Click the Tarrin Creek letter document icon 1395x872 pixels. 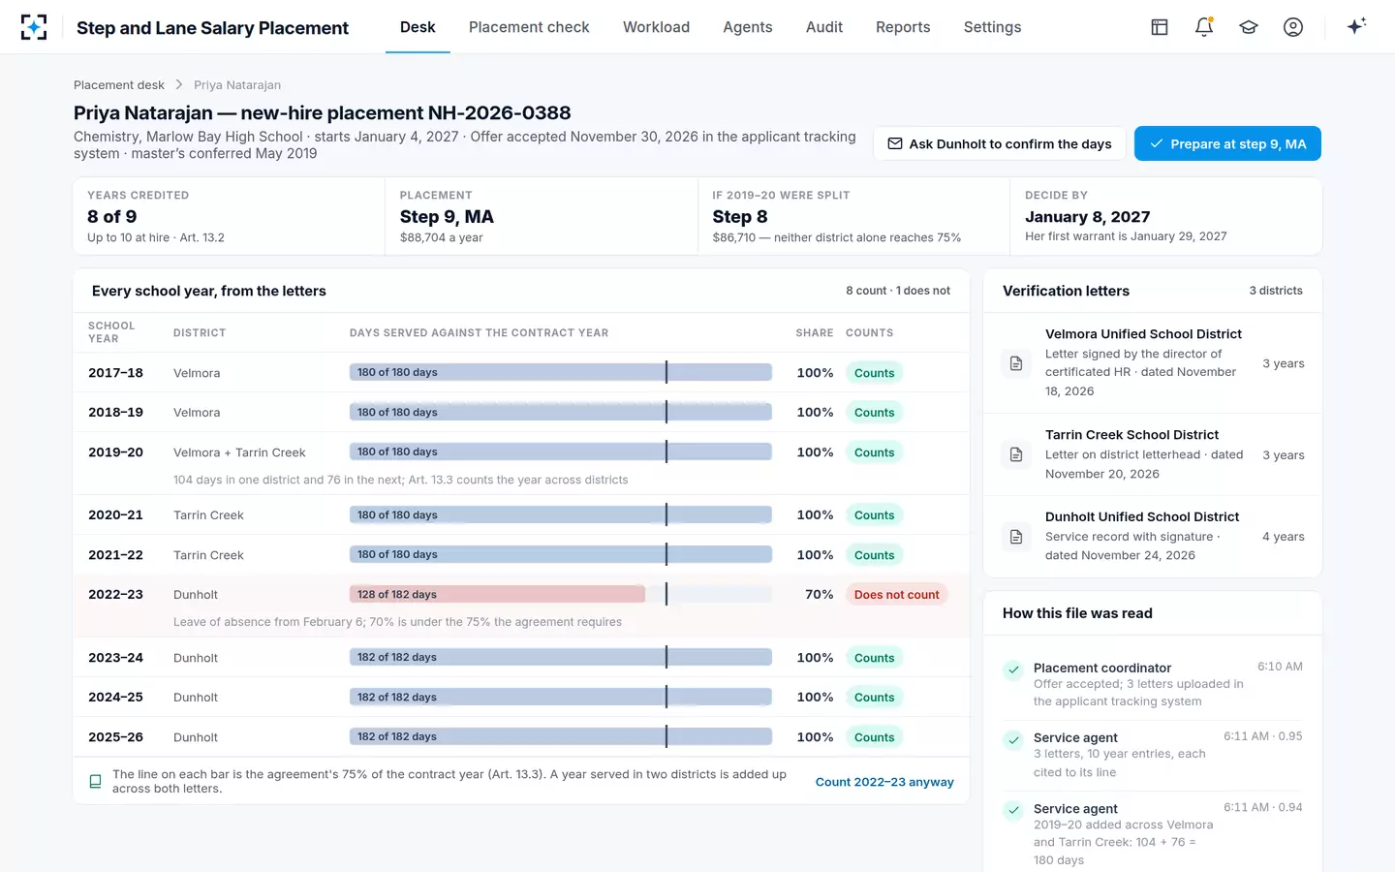coord(1016,454)
